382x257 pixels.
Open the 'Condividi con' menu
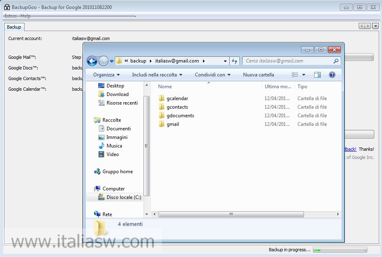(x=212, y=75)
